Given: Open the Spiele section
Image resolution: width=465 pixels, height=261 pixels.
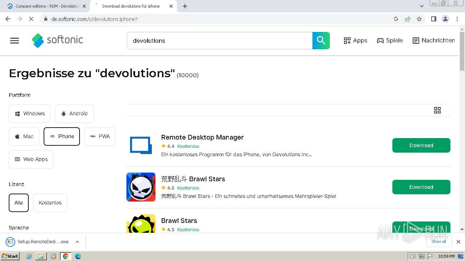Looking at the screenshot, I should coord(390,41).
